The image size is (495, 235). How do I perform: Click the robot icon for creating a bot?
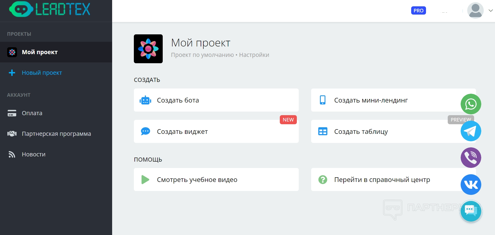(145, 100)
